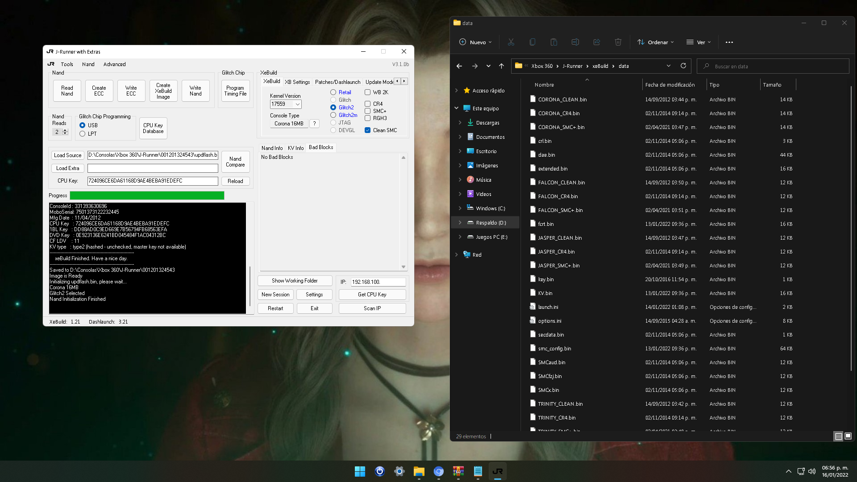The image size is (857, 482).
Task: Click the Copy icon in Explorer toolbar
Action: tap(532, 42)
